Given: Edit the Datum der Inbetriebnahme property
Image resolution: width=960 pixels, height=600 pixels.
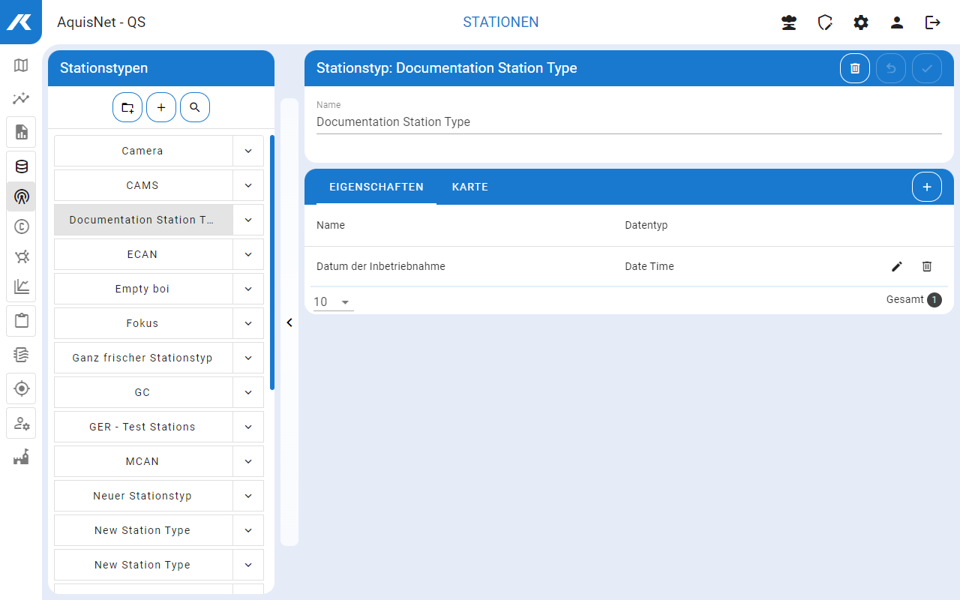Looking at the screenshot, I should [897, 266].
